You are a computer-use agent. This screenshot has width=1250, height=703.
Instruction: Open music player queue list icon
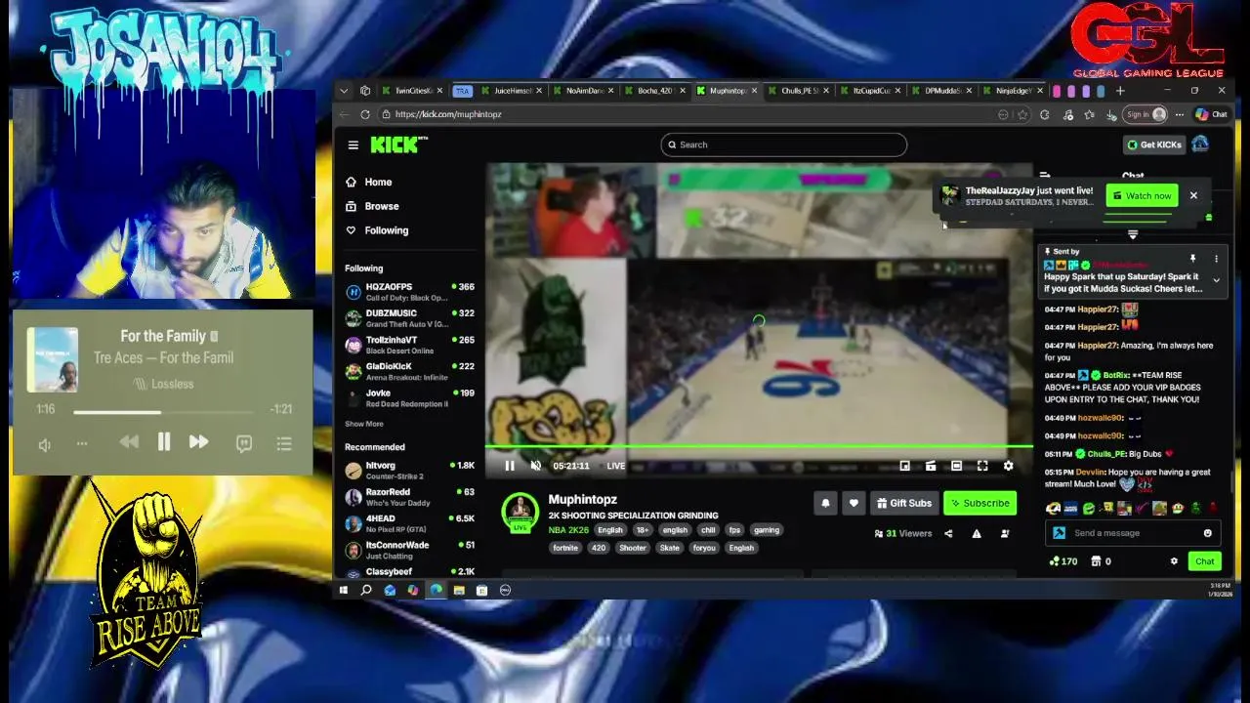click(284, 443)
